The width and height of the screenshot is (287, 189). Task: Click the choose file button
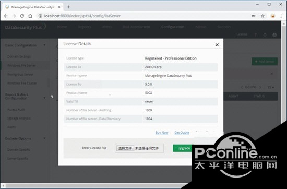125,148
